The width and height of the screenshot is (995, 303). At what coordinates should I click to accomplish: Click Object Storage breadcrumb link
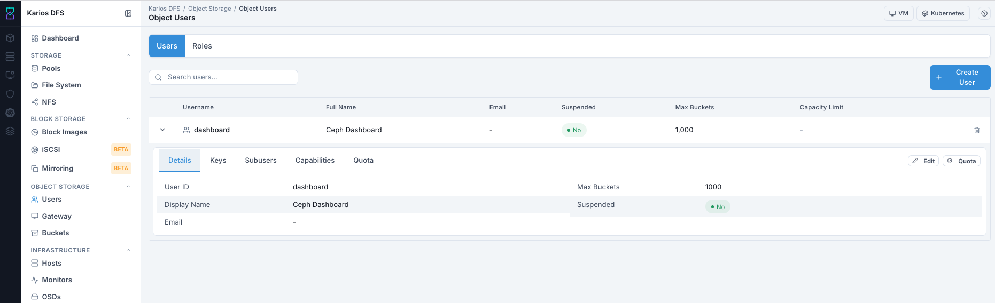[x=209, y=9]
